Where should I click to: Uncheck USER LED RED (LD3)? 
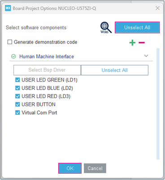point(17,96)
